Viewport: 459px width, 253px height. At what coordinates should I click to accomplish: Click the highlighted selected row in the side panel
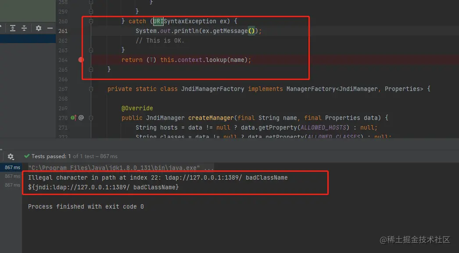click(28, 39)
